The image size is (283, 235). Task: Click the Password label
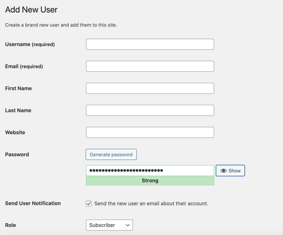pyautogui.click(x=17, y=154)
